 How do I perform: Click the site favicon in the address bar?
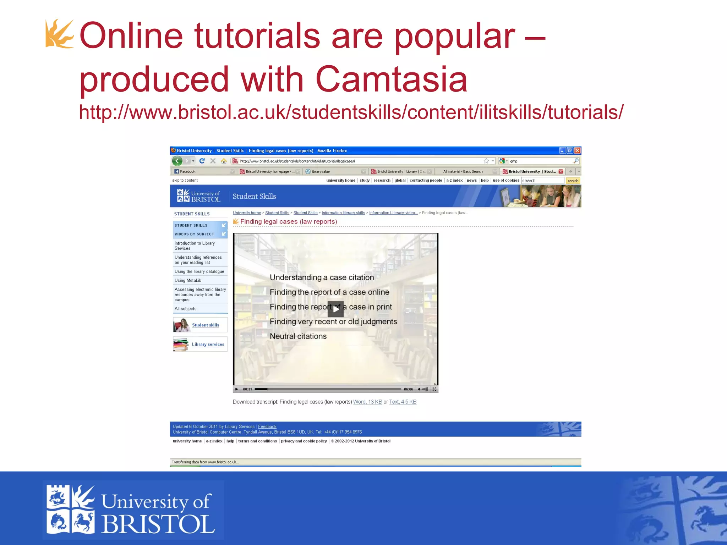click(235, 161)
